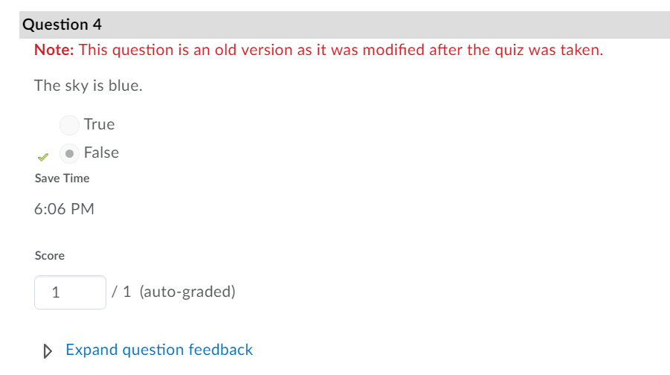Click the 6:06 PM save timestamp
This screenshot has height=375, width=670.
click(x=64, y=209)
